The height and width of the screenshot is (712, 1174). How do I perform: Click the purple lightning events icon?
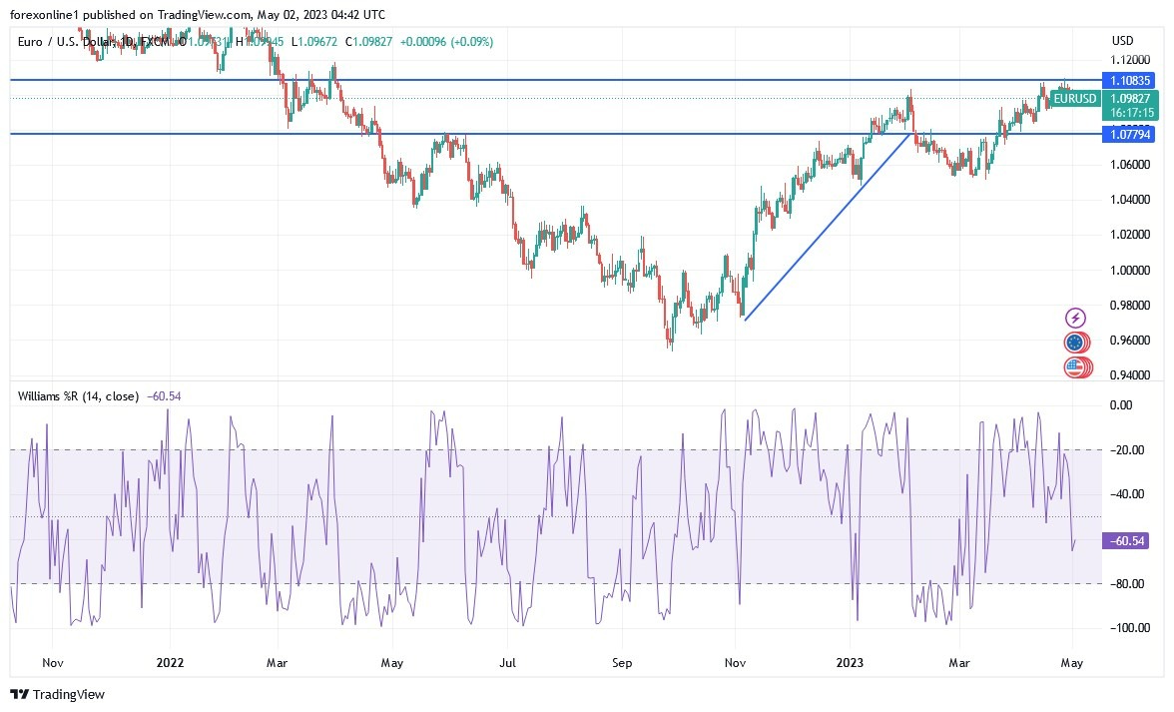pyautogui.click(x=1074, y=317)
